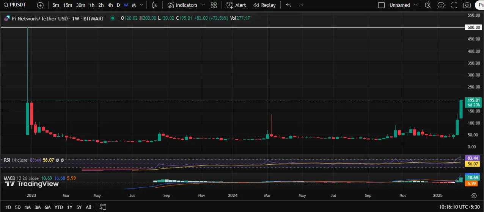Switch to the 4h timeframe
Screen dimensions: 484x212
tap(110, 5)
